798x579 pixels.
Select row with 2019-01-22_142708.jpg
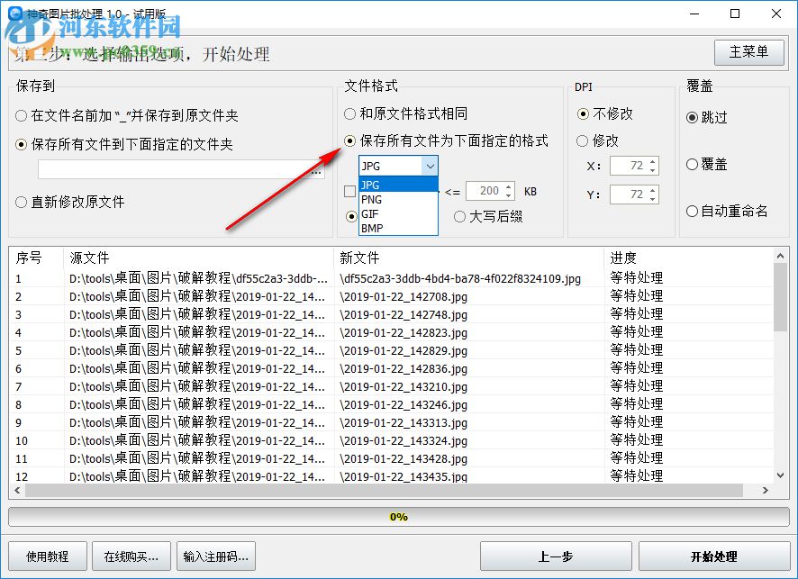coord(391,296)
